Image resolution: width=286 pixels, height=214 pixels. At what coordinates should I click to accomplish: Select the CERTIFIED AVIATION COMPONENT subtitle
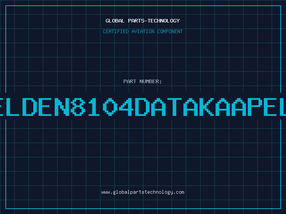[143, 31]
